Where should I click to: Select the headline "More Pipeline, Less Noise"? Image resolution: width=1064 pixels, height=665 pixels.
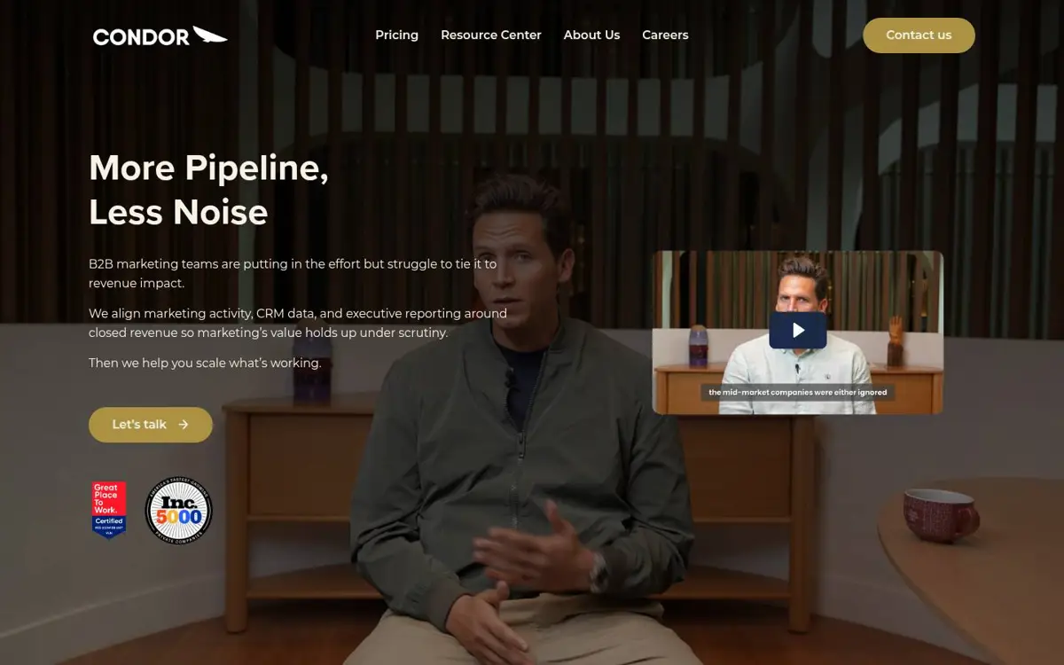(x=209, y=190)
